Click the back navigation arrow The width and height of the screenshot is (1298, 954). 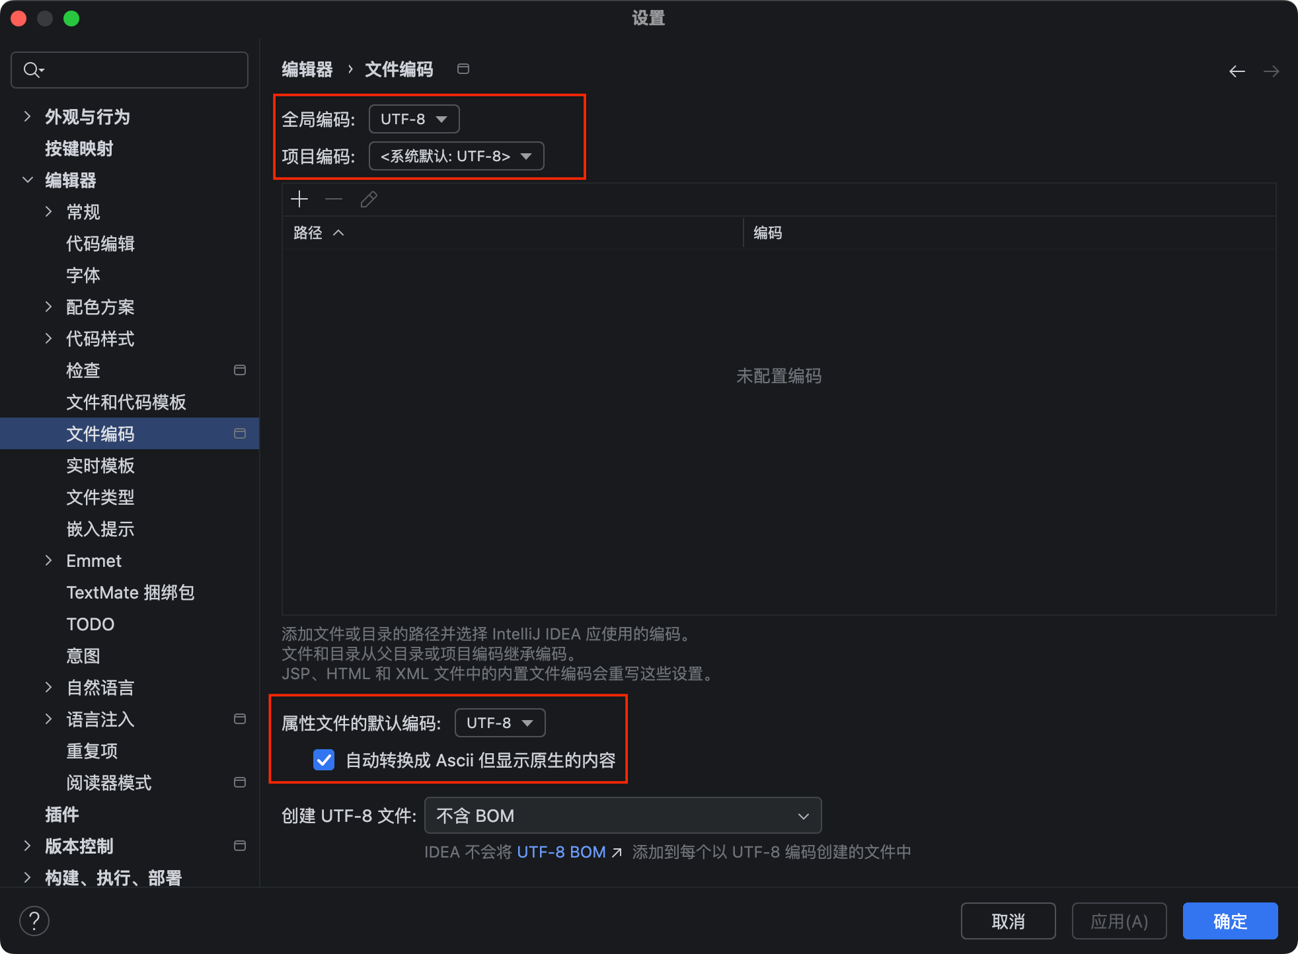coord(1237,71)
